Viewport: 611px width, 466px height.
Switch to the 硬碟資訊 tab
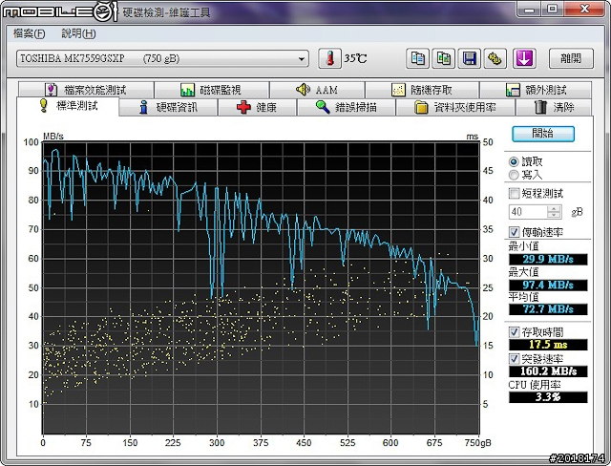(168, 107)
